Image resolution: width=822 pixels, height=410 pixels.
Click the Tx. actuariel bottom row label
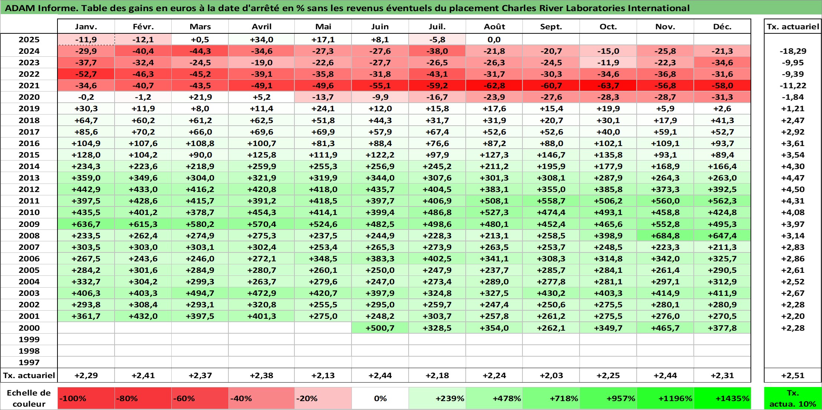pos(29,375)
